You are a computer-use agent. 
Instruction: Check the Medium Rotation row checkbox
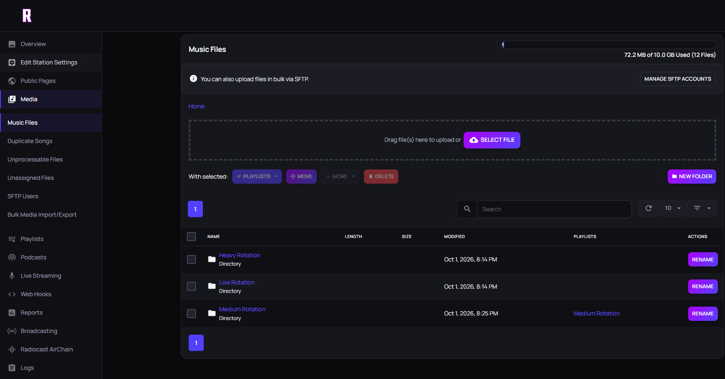tap(192, 314)
